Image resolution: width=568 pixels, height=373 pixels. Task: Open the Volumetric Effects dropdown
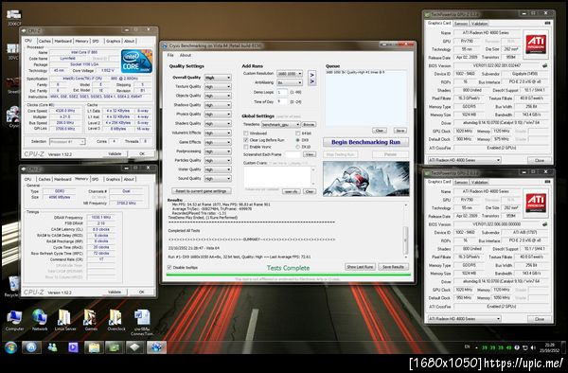pos(218,133)
